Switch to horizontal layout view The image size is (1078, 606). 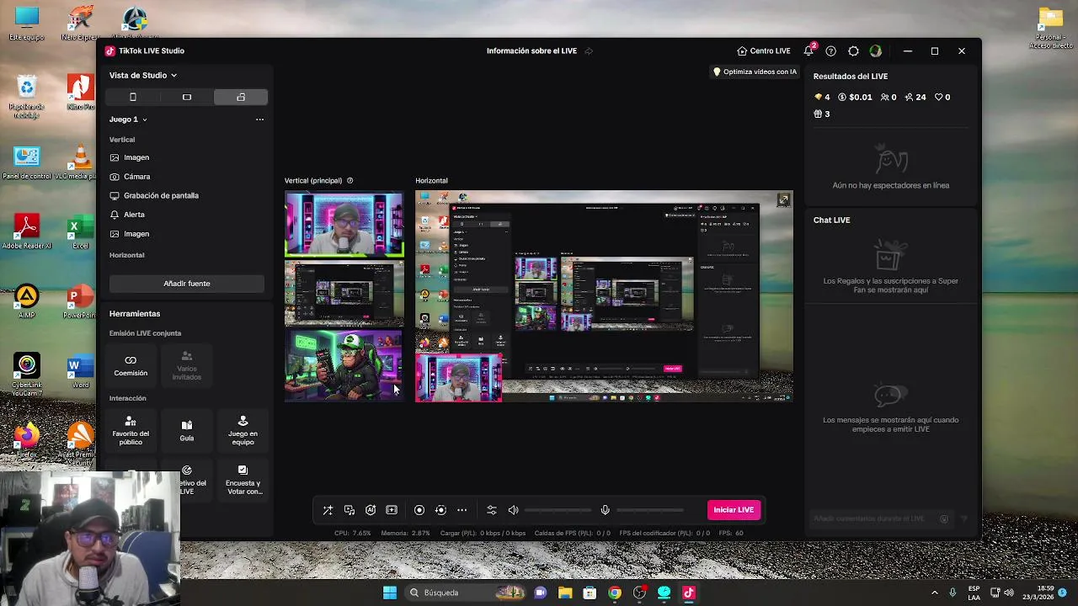coord(187,98)
